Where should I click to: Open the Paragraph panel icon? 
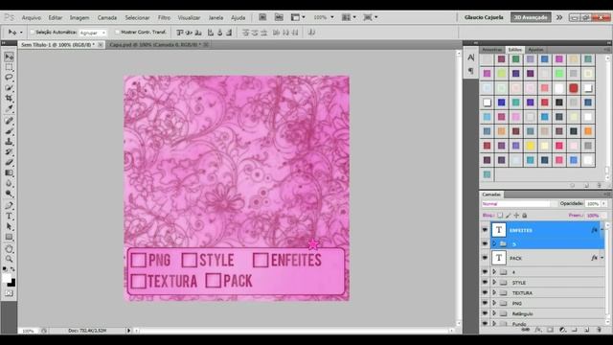[470, 71]
